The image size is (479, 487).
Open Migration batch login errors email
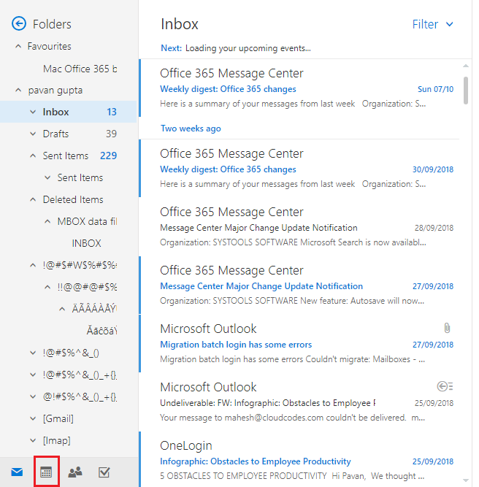(299, 343)
